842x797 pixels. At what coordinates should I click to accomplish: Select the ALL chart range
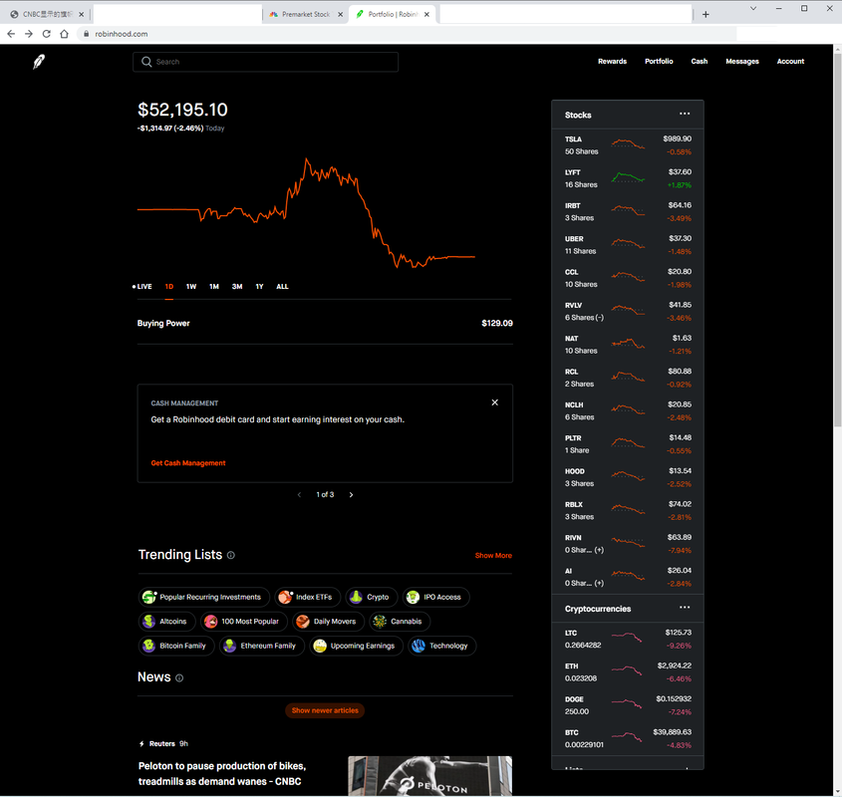tap(282, 287)
